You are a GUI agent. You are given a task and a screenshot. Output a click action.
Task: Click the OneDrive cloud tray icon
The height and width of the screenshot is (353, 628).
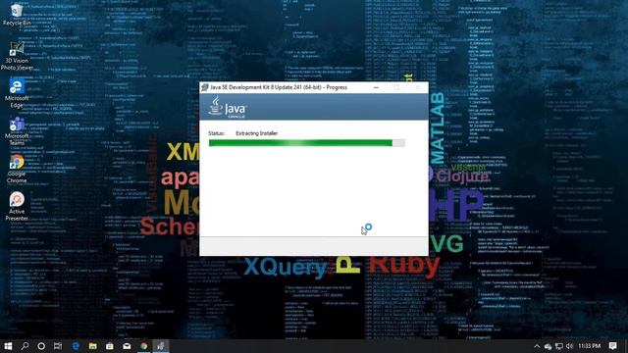(x=548, y=346)
